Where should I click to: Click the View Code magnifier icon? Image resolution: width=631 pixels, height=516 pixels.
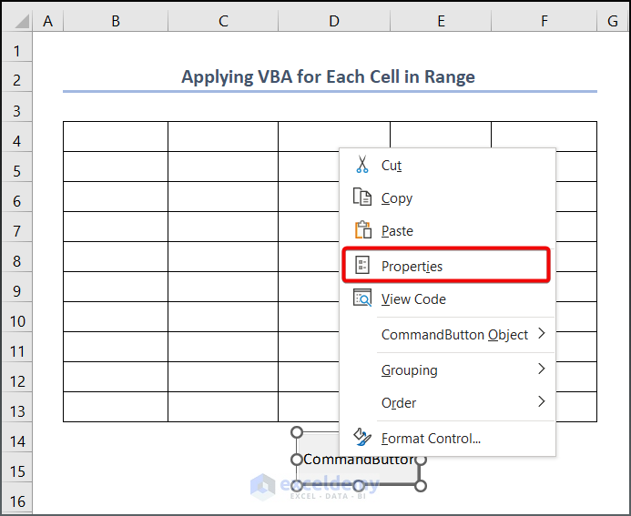(361, 298)
